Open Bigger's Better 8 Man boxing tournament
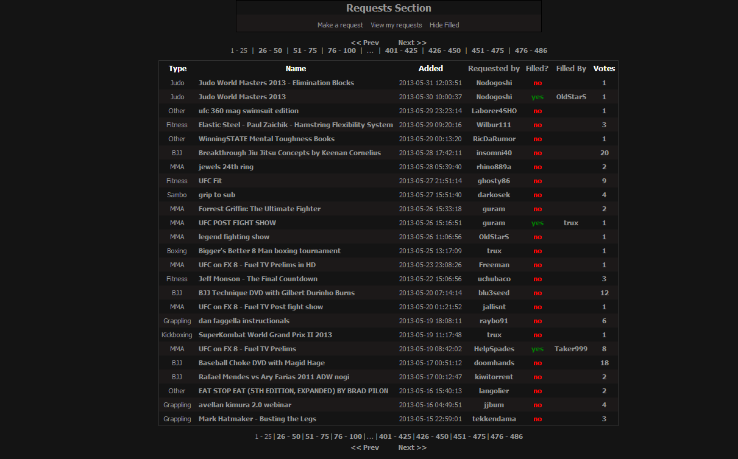 point(269,251)
